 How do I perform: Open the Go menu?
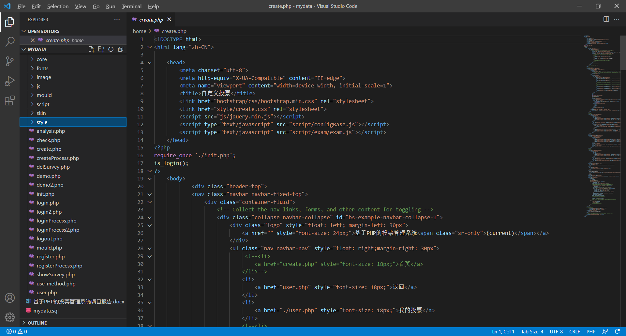tap(96, 6)
